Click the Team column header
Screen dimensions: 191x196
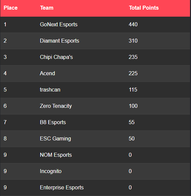[47, 8]
